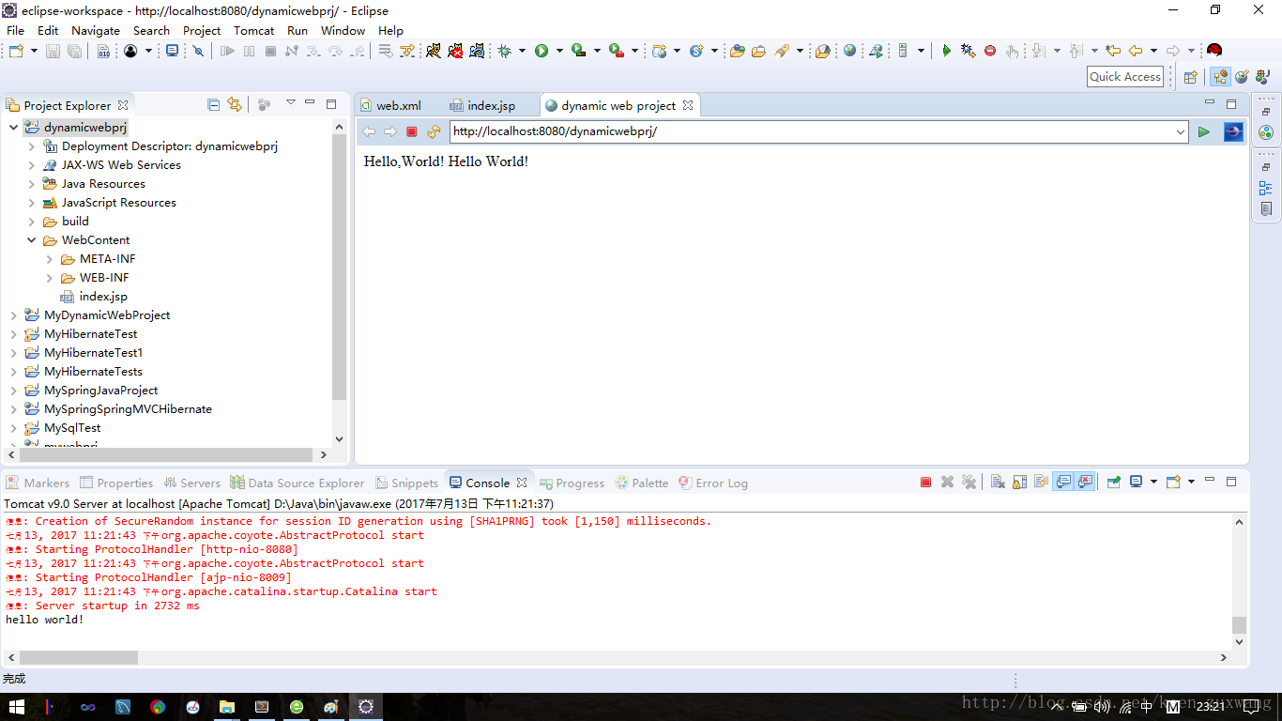Click the File Explorer taskbar icon
This screenshot has height=721, width=1282.
(x=226, y=706)
